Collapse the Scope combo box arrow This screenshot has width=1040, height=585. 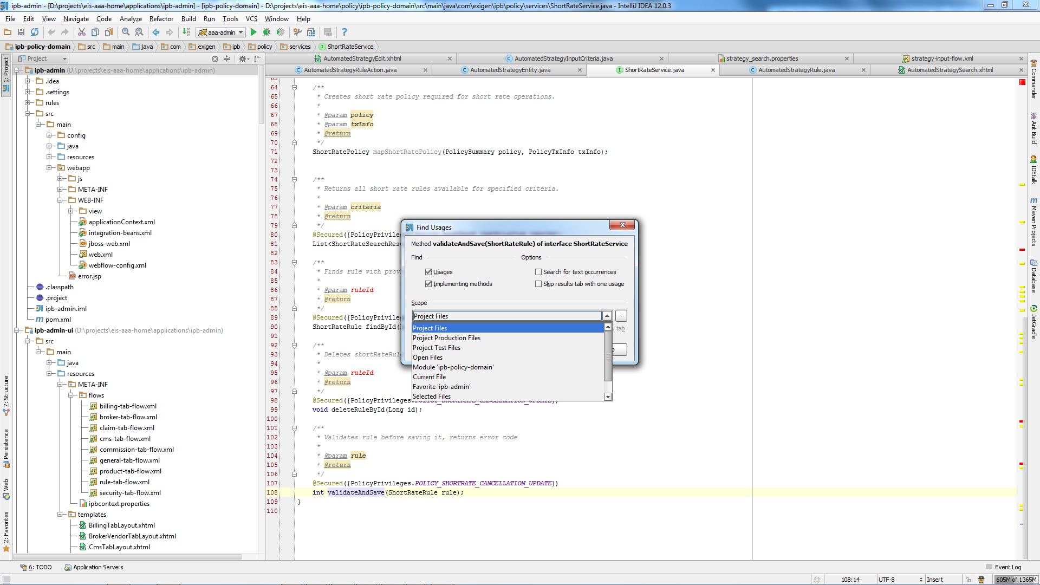point(607,316)
